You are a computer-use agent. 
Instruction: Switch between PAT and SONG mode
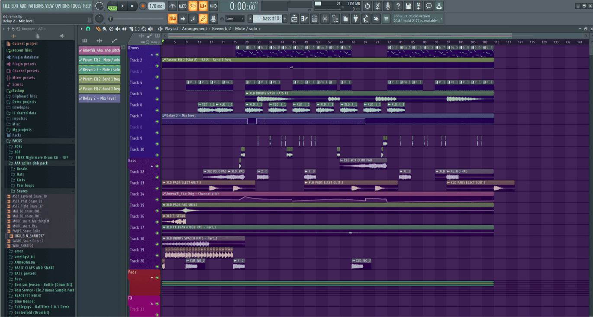[x=113, y=6]
